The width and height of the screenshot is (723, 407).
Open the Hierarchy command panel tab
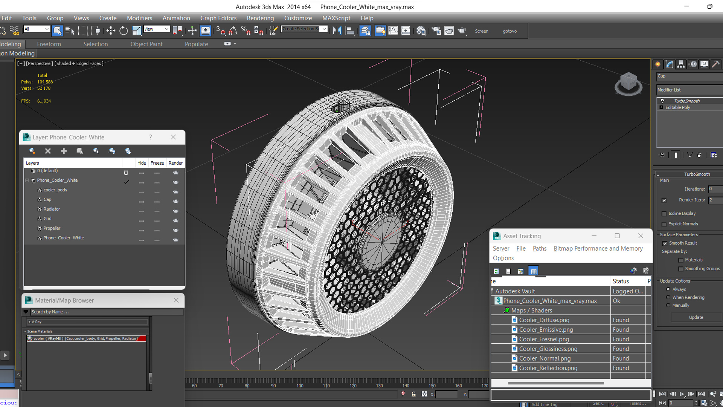[x=681, y=64]
